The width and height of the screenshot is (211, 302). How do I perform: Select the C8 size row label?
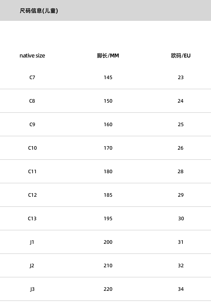point(32,101)
